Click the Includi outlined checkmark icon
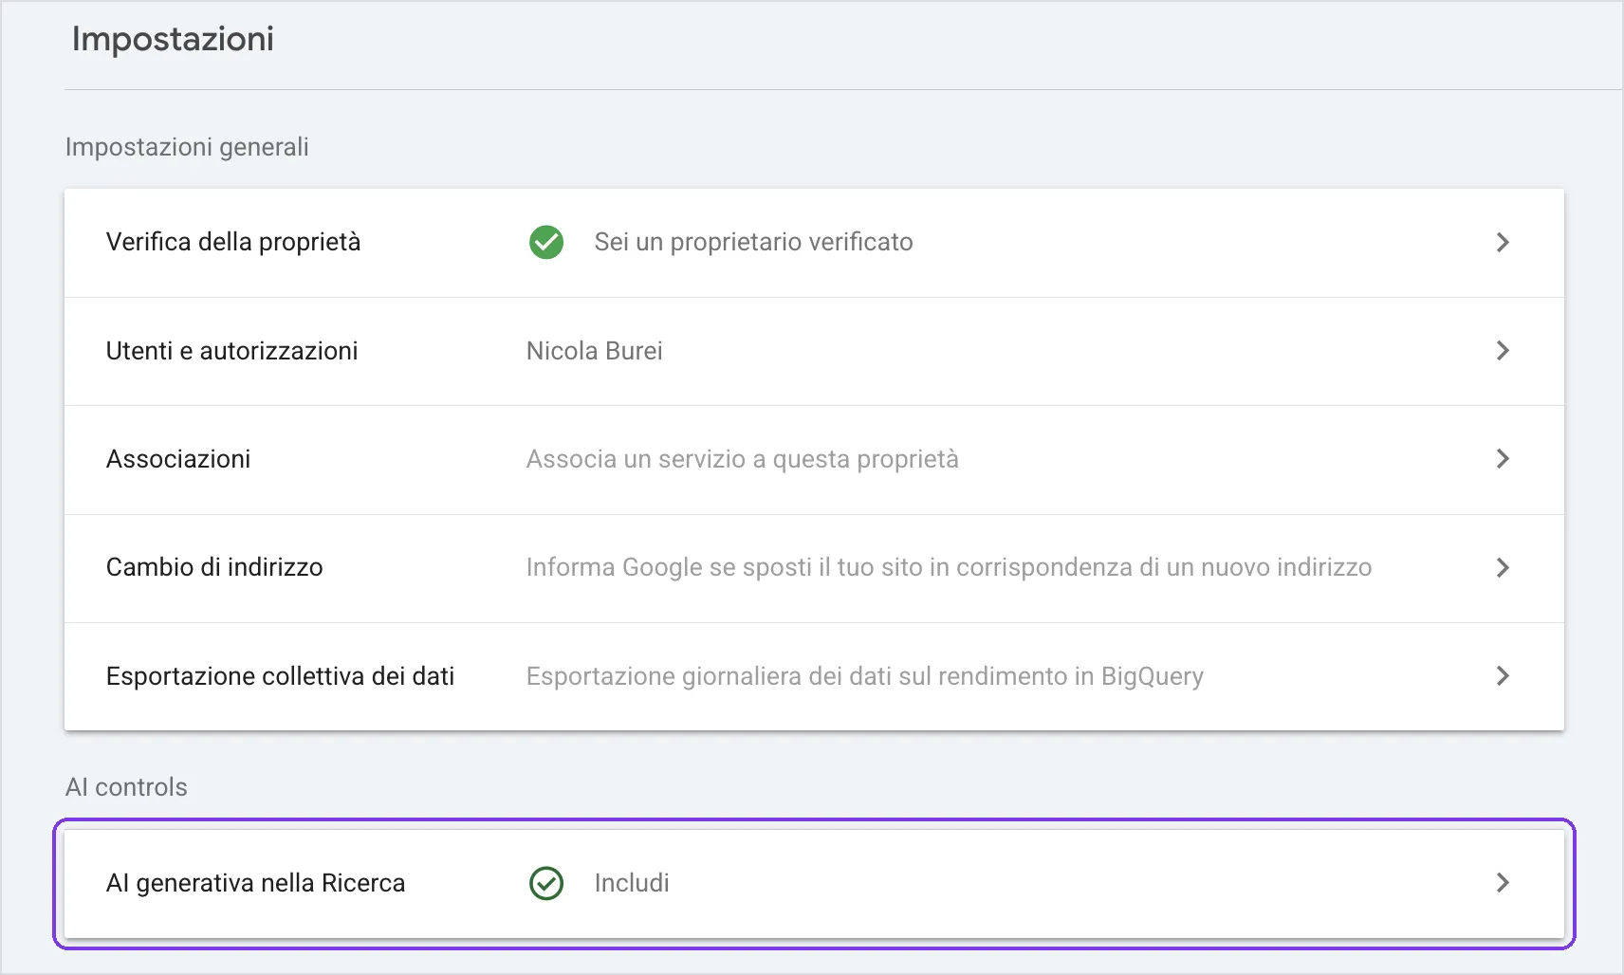Screen dimensions: 1624x975 click(x=546, y=883)
